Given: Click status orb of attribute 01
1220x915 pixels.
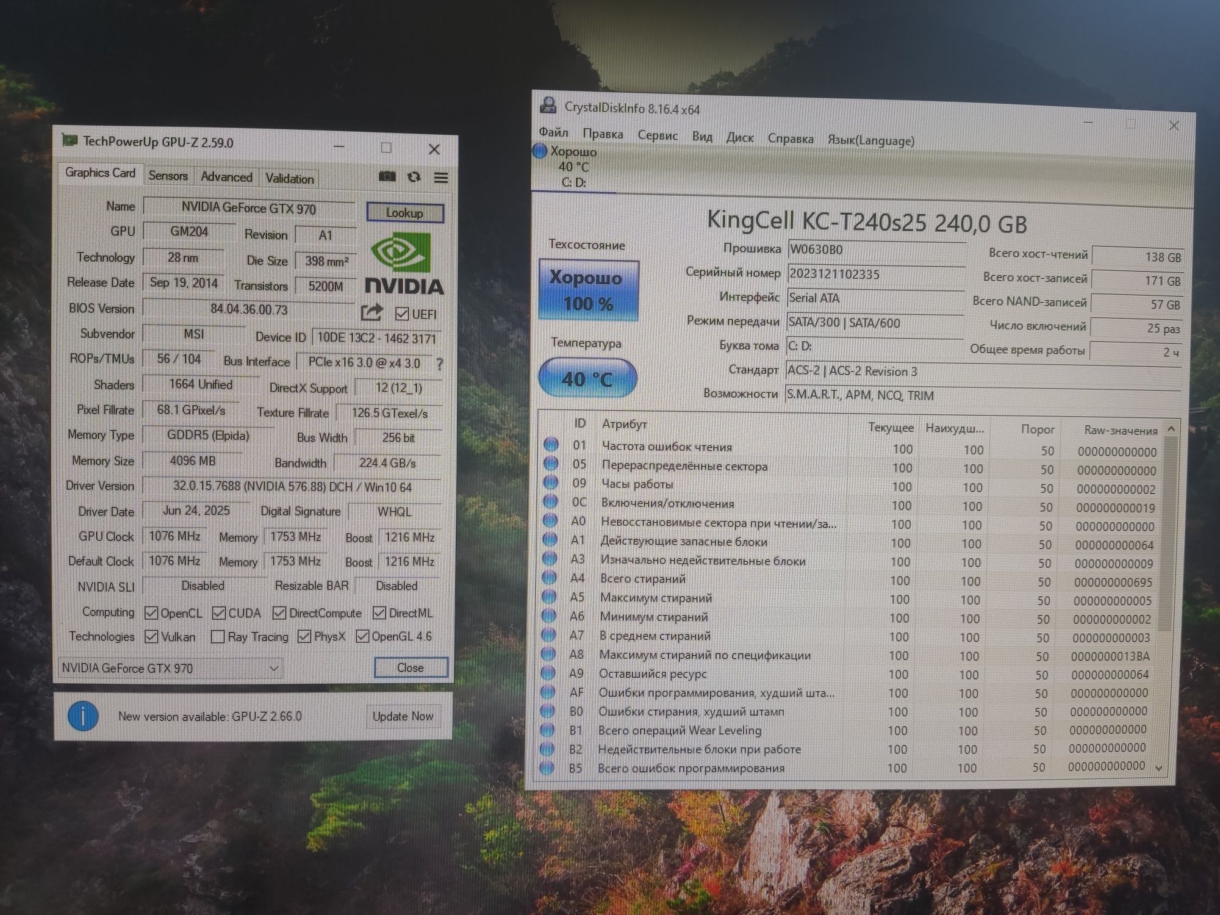Looking at the screenshot, I should click(551, 445).
